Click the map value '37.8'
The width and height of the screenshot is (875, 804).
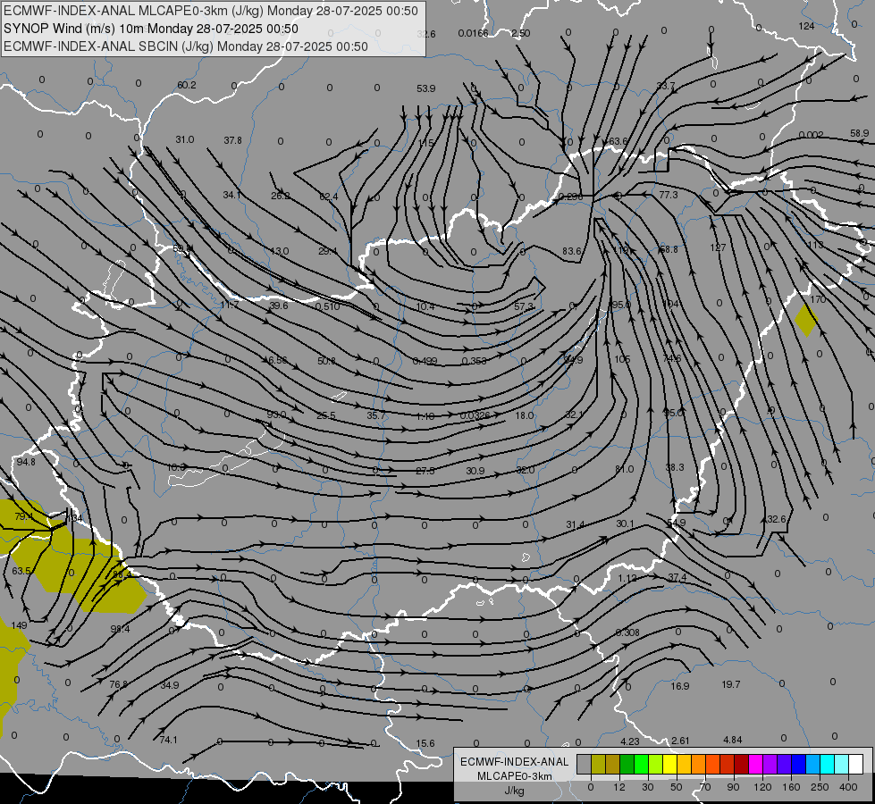click(232, 140)
